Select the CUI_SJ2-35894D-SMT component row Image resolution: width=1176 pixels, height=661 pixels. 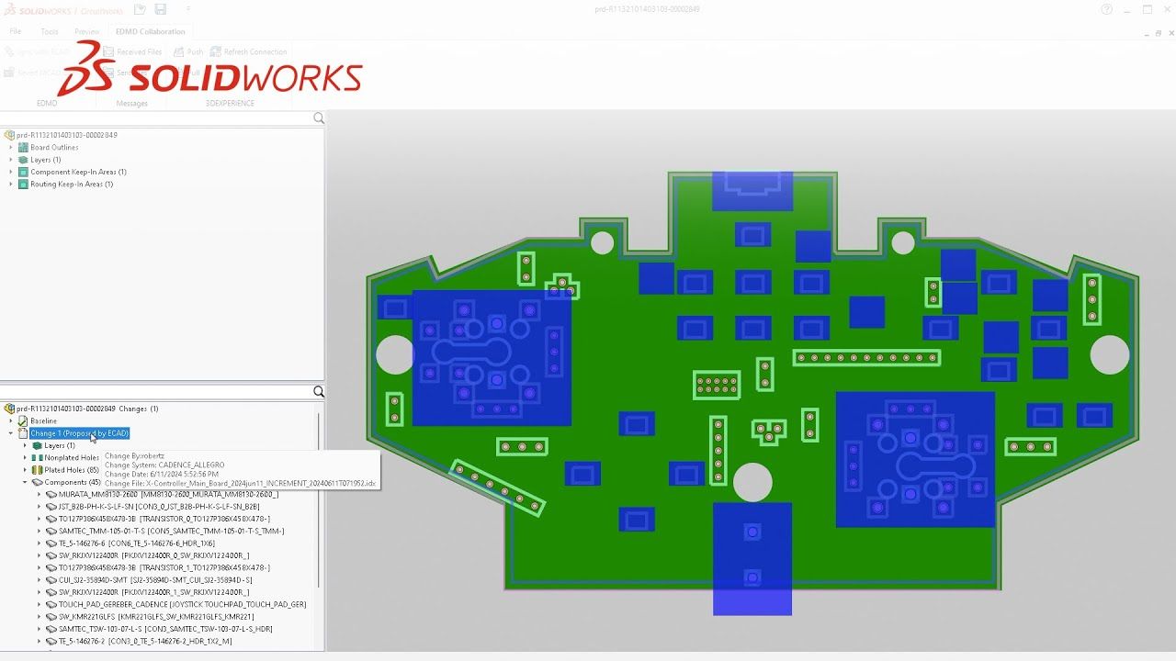[x=155, y=580]
